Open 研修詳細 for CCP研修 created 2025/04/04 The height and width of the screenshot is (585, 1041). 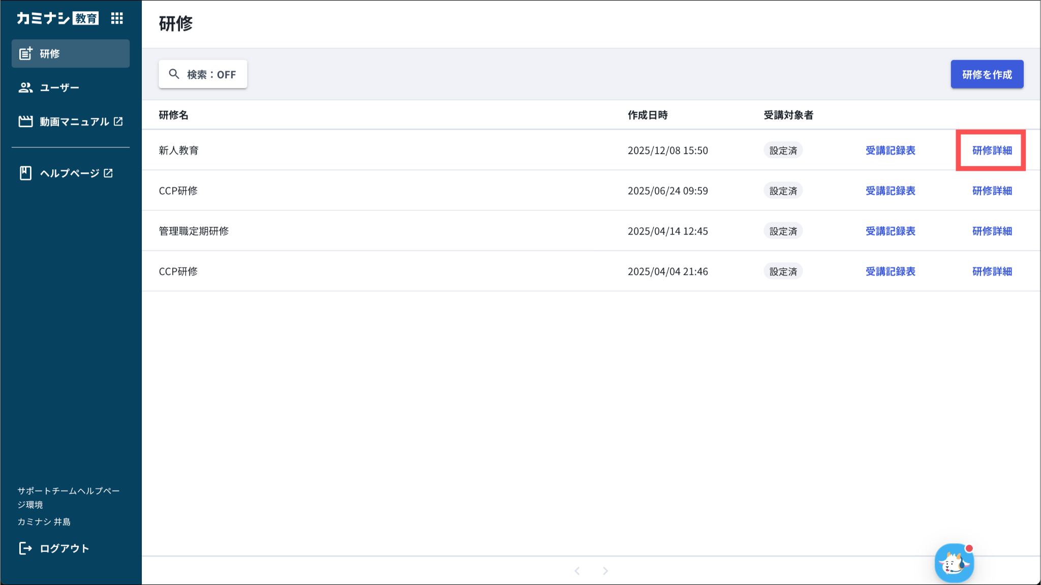[992, 271]
